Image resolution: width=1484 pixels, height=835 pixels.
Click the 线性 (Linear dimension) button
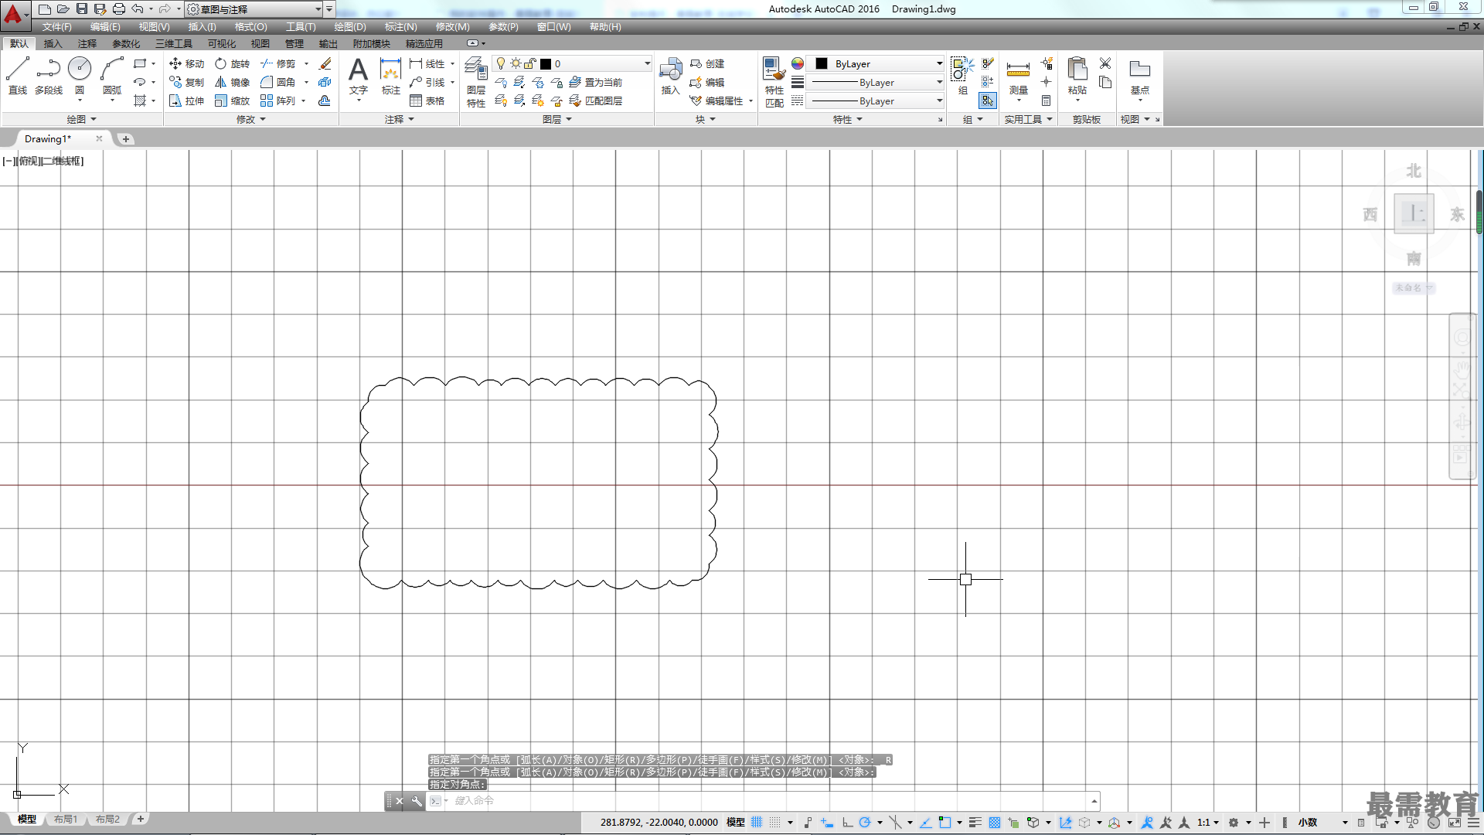pyautogui.click(x=427, y=63)
